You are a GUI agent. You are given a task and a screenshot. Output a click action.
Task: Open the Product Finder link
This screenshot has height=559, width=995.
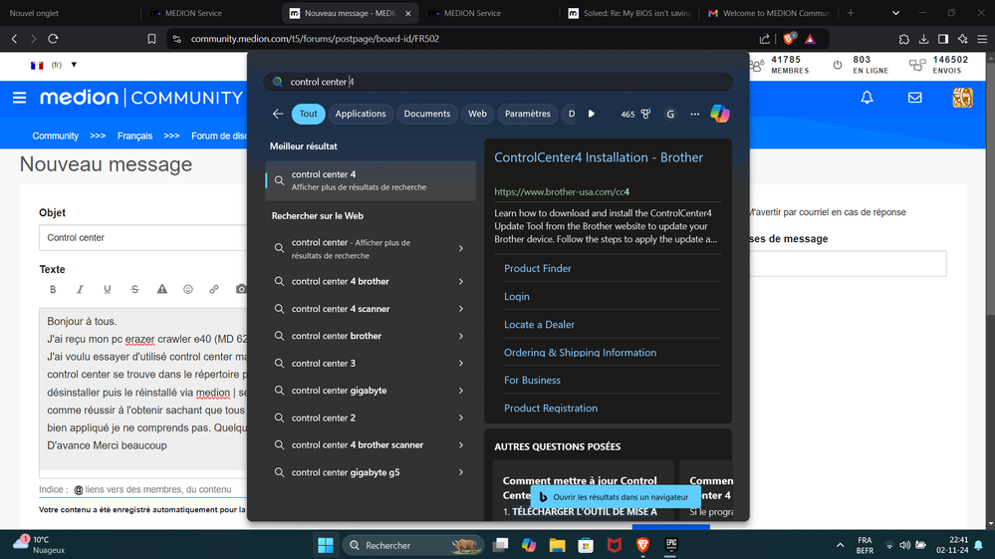point(537,268)
